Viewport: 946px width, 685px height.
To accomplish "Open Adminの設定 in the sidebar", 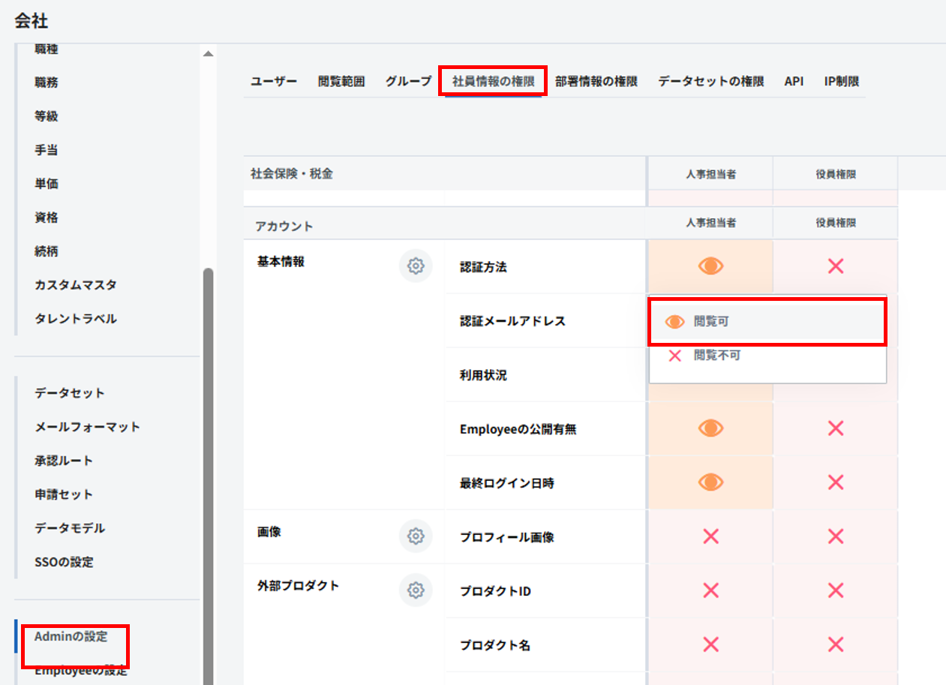I will click(x=71, y=637).
